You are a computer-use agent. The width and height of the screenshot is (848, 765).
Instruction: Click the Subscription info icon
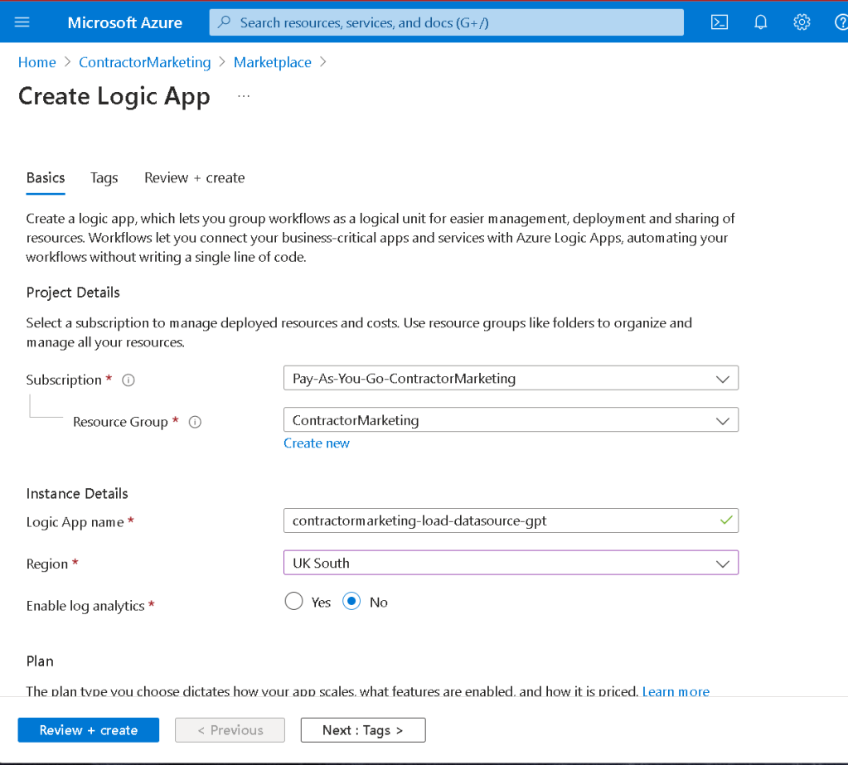click(128, 380)
